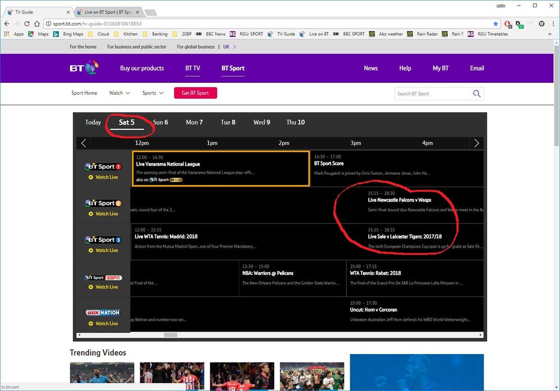Open the Live Vanarama National League programme

pos(221,169)
